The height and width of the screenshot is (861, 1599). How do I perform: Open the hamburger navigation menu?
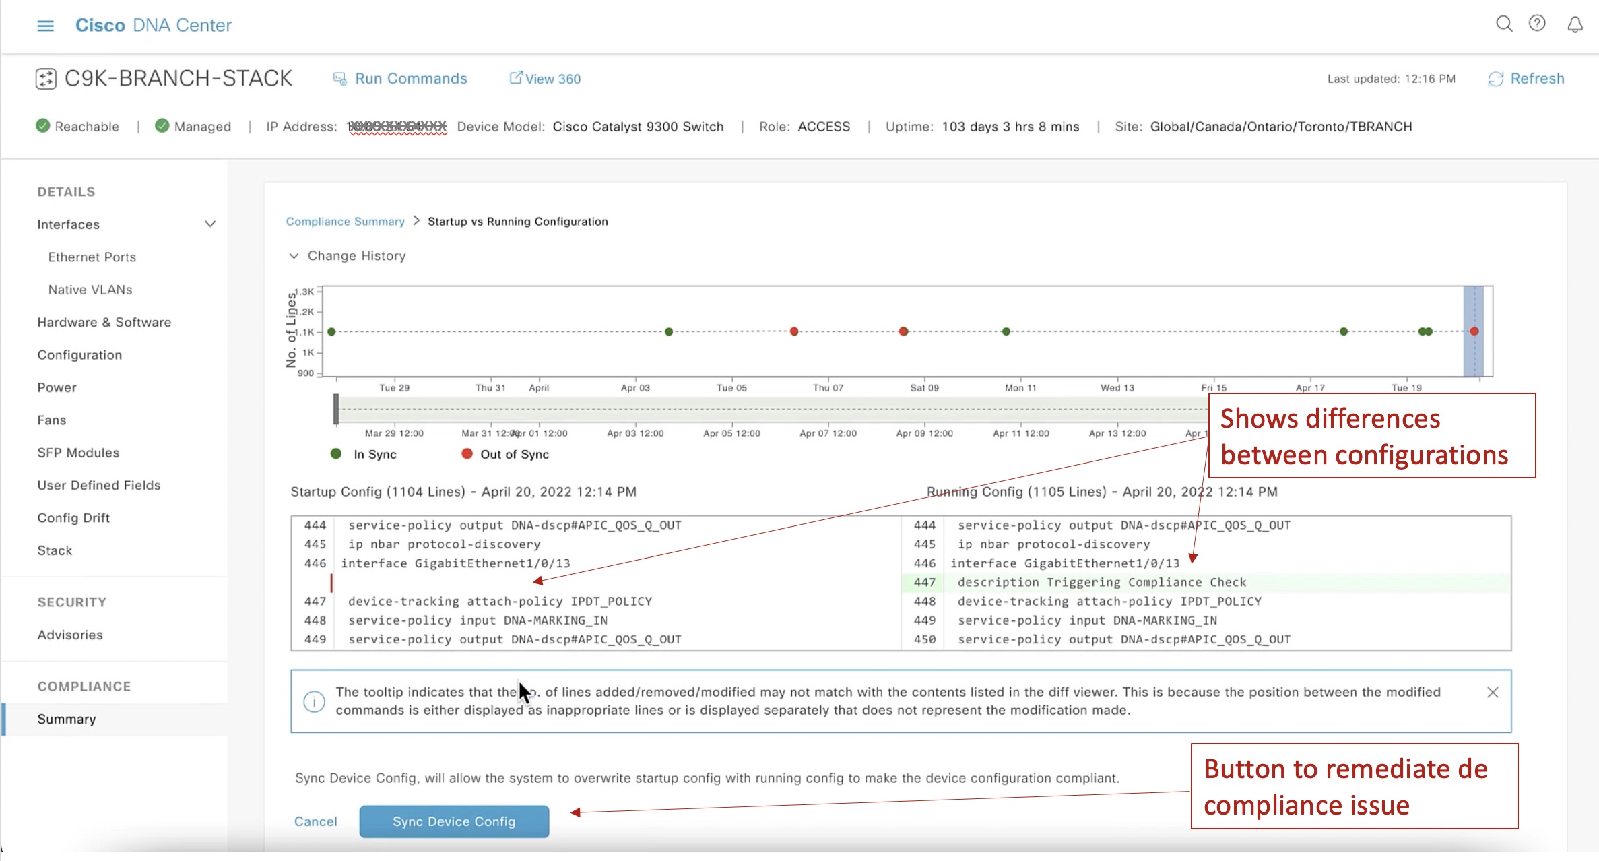pos(45,26)
